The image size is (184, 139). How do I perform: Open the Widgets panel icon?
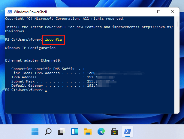coord(75,132)
